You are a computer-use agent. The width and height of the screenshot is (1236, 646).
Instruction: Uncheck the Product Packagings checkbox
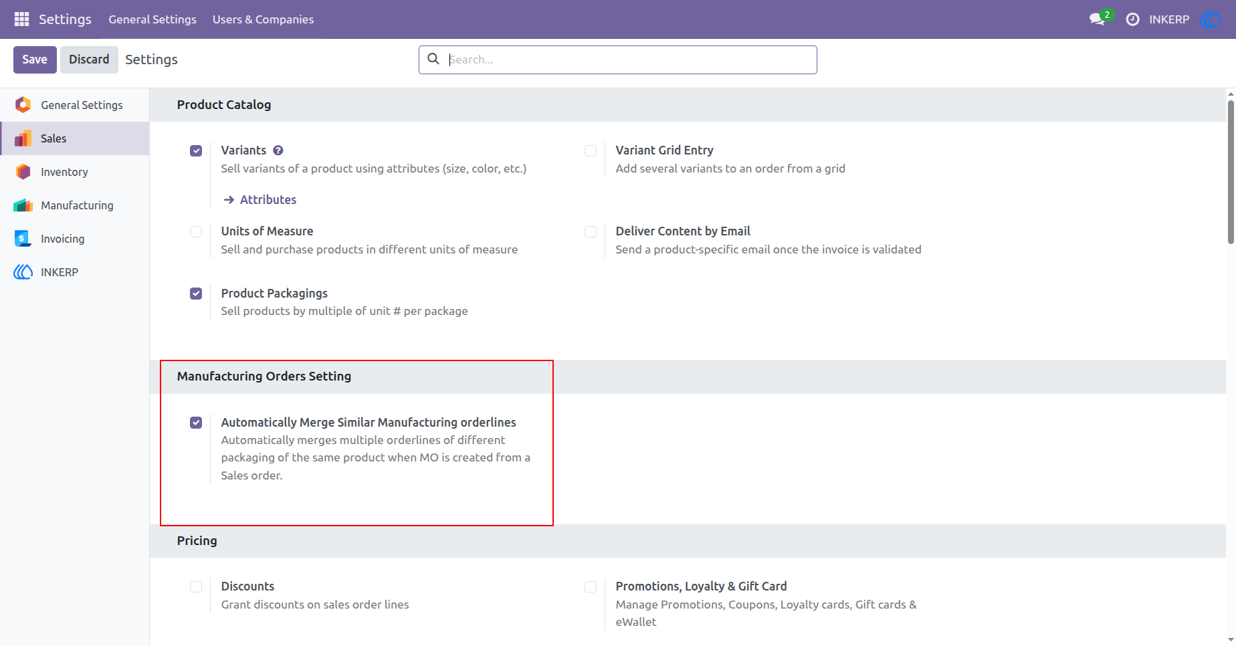pos(196,293)
